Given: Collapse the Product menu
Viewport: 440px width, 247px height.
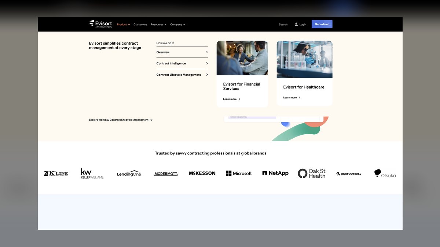Looking at the screenshot, I should tap(124, 25).
